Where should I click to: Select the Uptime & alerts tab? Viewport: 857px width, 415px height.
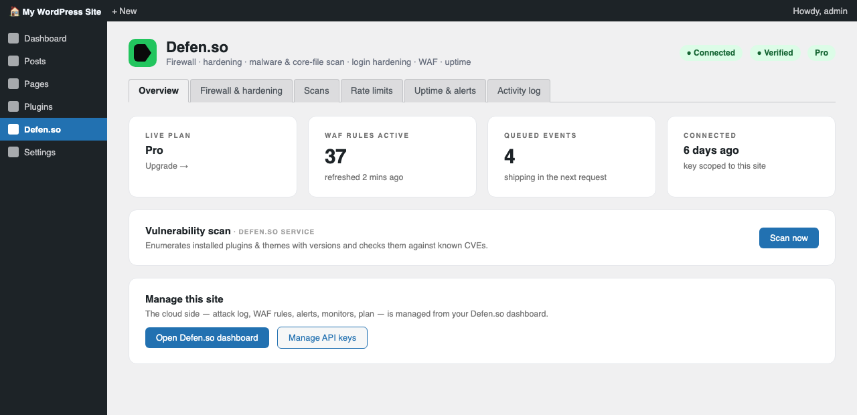pos(445,91)
